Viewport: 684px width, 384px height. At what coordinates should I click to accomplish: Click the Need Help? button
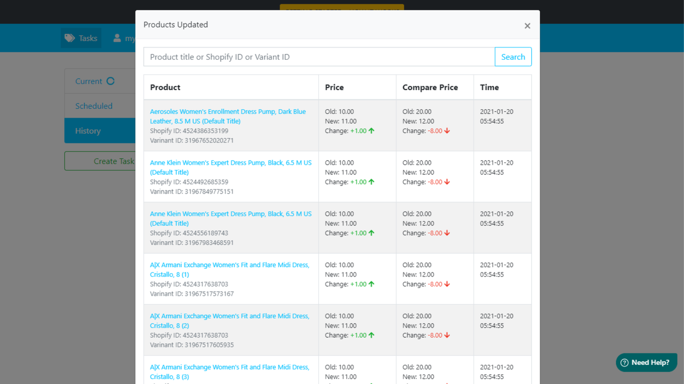pyautogui.click(x=646, y=362)
